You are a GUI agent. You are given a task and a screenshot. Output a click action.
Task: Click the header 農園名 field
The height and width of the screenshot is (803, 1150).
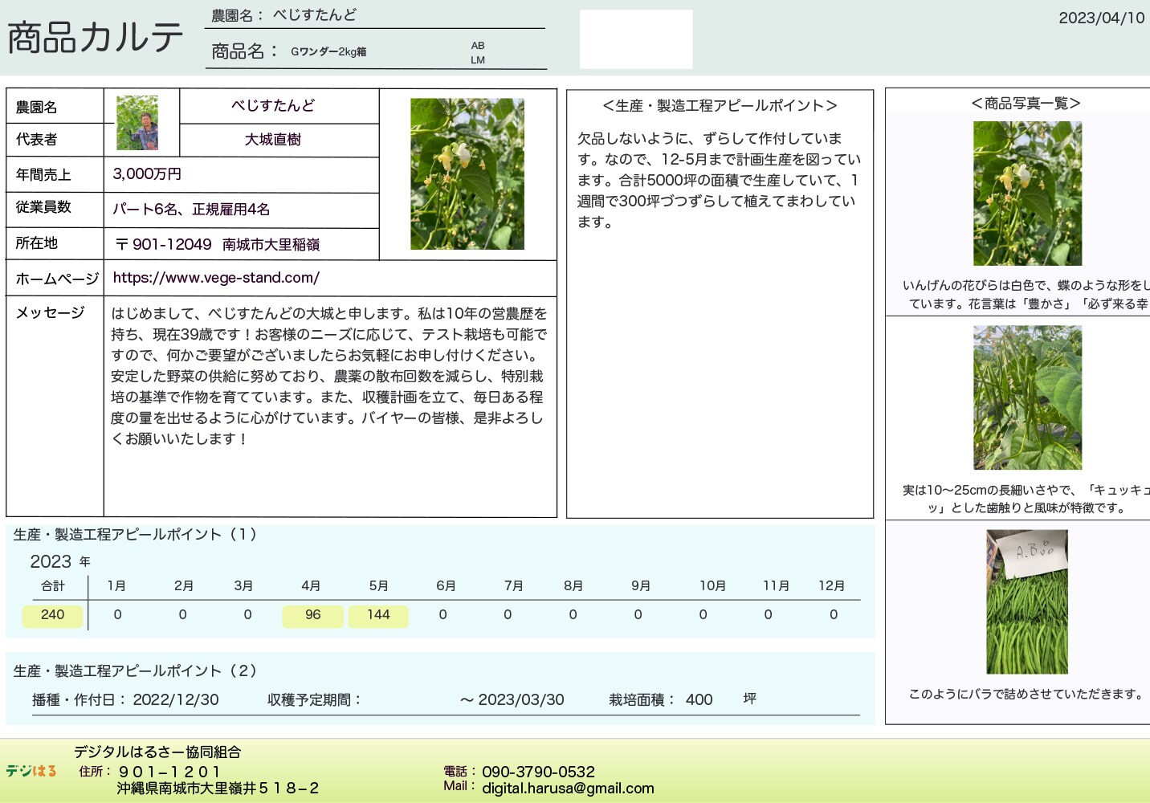tap(315, 15)
